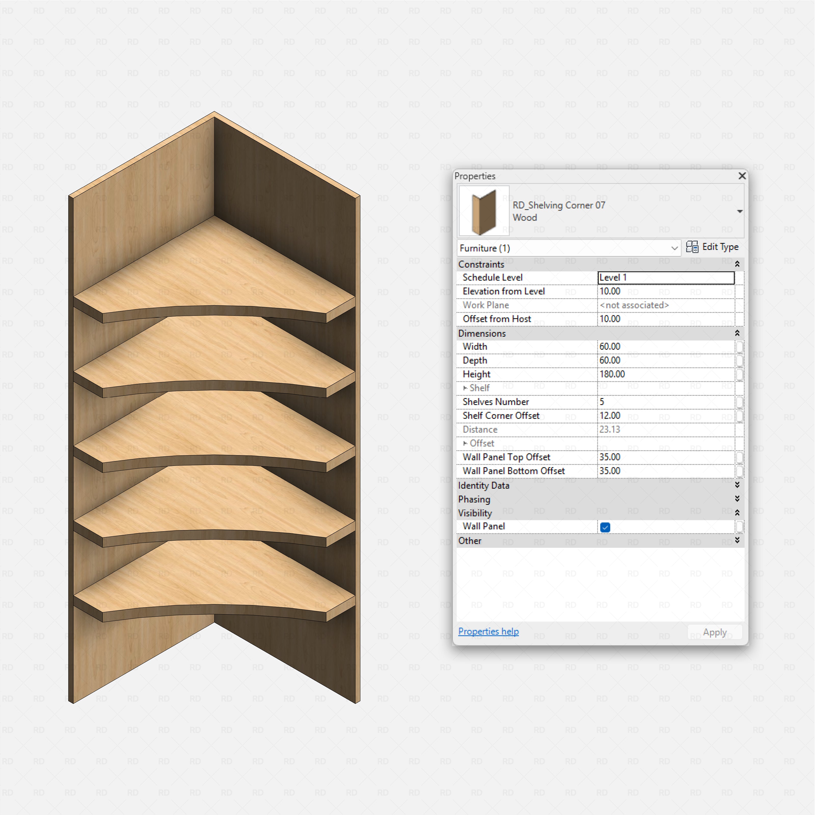Click the associate button beside Shelf Corner Offset
The height and width of the screenshot is (815, 815).
[x=740, y=415]
